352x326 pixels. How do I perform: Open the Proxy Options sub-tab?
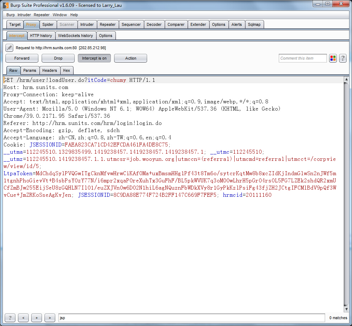coord(105,36)
